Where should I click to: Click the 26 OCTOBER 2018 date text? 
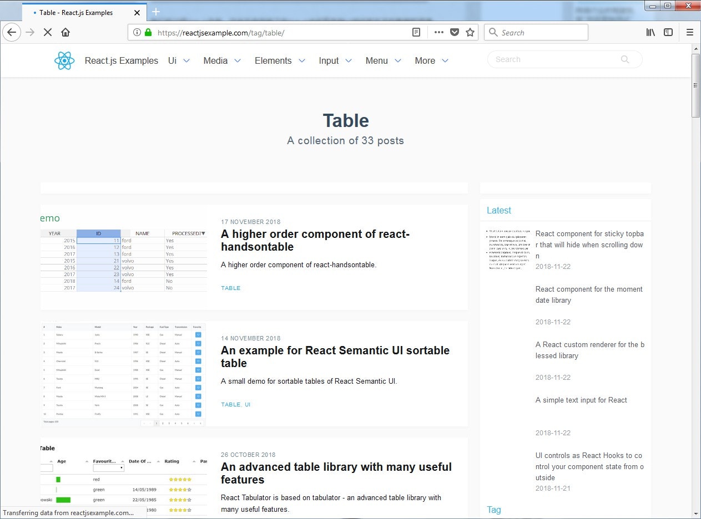[248, 455]
